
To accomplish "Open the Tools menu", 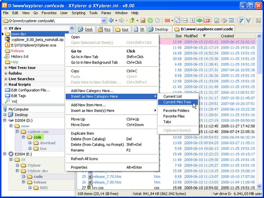I will pyautogui.click(x=93, y=13).
